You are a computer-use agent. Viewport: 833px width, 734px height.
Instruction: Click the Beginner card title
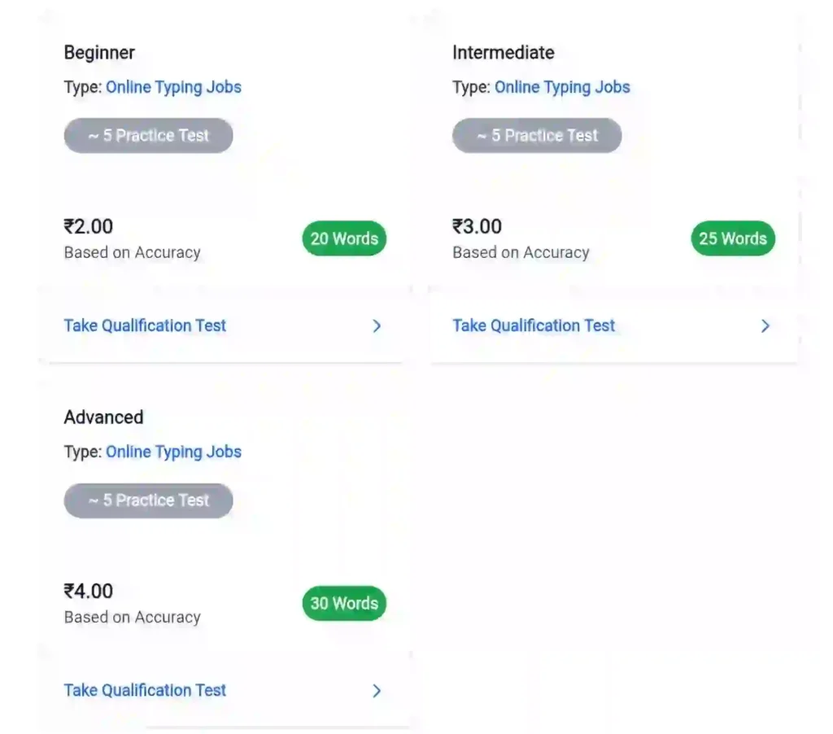point(99,53)
